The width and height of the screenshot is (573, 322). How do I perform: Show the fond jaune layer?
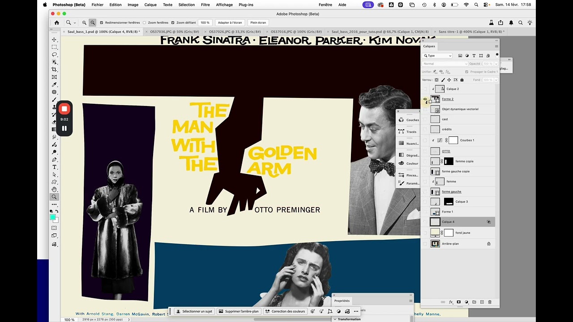[425, 233]
